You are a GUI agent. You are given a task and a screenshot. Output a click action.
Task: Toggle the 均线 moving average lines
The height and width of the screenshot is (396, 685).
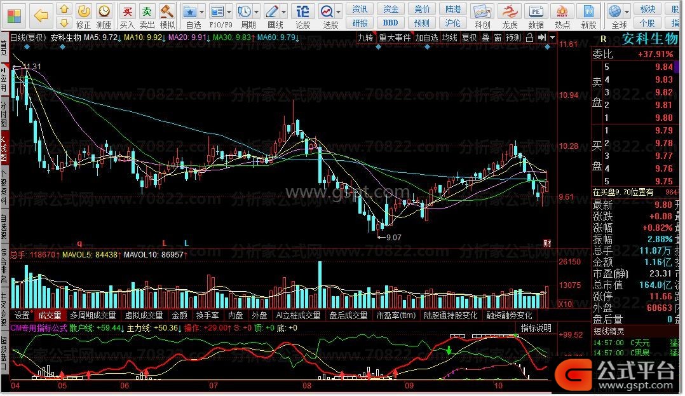click(x=449, y=38)
